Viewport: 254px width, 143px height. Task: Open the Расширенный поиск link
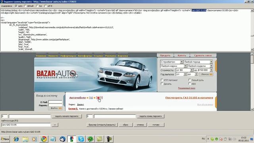coord(187,88)
